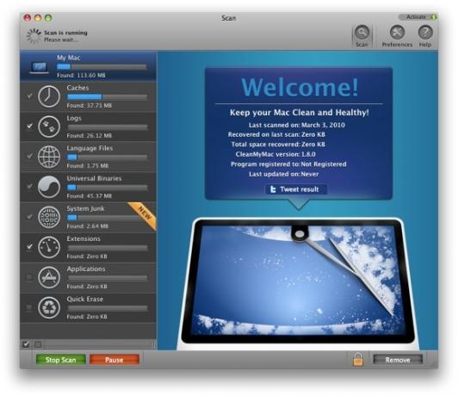Click the orange padlock icon

tap(358, 359)
